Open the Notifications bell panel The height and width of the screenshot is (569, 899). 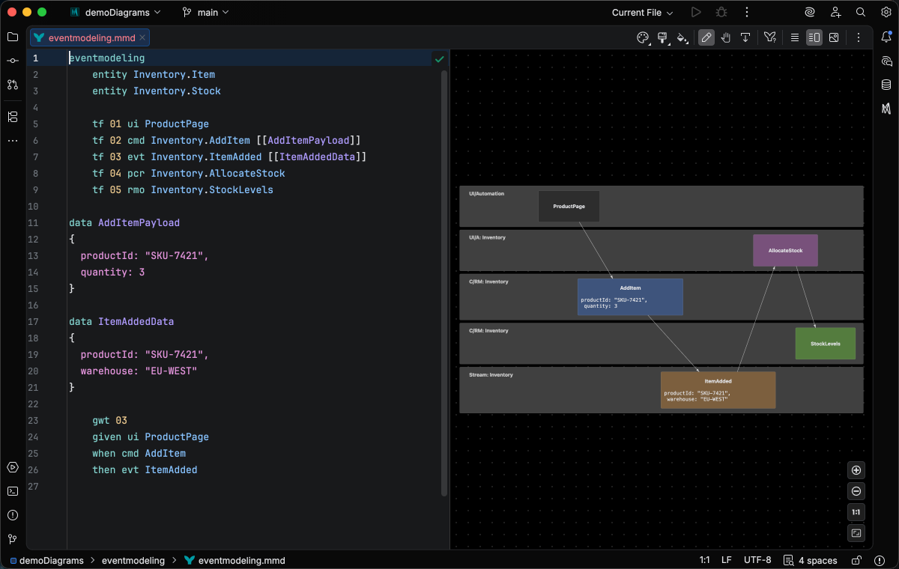click(x=887, y=37)
